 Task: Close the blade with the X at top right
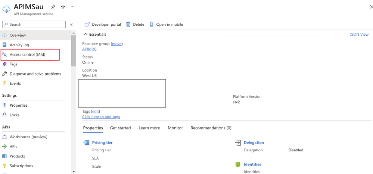point(372,7)
